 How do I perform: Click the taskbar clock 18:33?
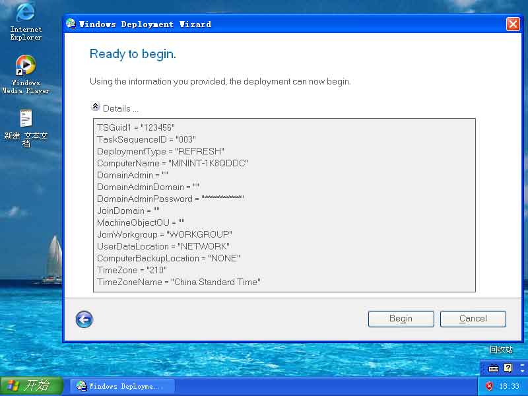[509, 386]
